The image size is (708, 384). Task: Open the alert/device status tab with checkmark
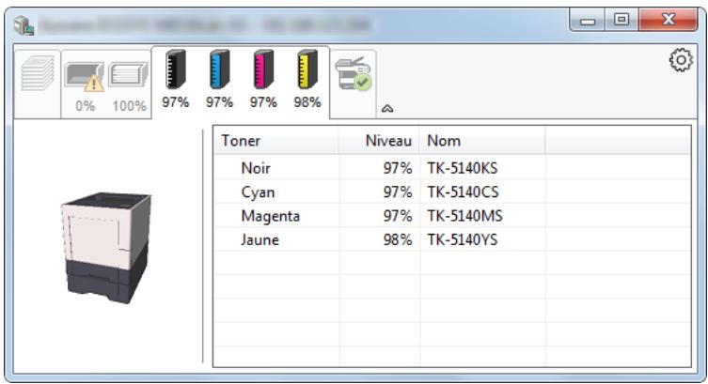click(x=354, y=84)
